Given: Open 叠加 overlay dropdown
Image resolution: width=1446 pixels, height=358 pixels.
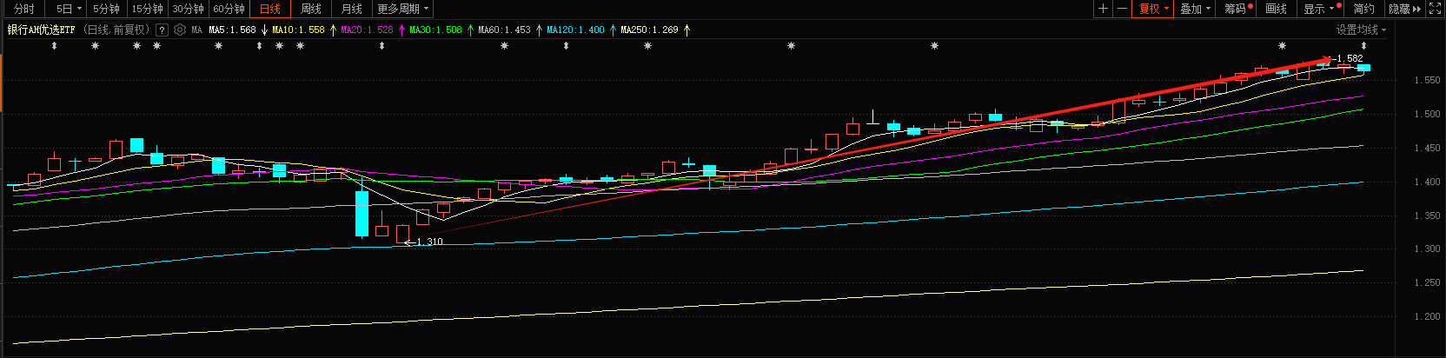Looking at the screenshot, I should [x=1195, y=9].
